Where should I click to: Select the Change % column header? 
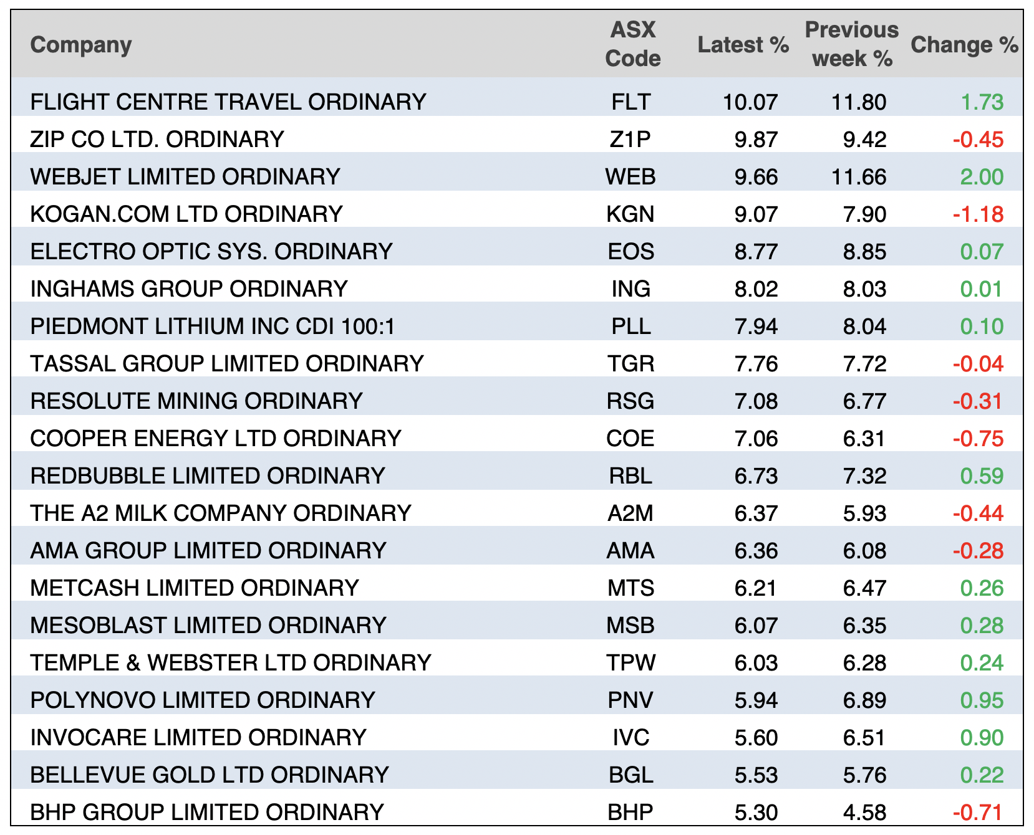[964, 45]
